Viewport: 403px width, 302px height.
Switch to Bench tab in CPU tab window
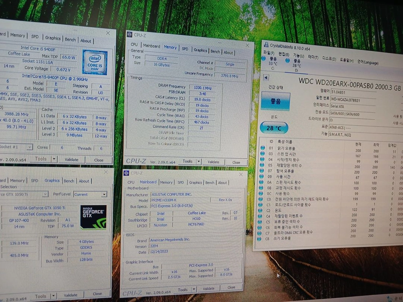(x=70, y=39)
